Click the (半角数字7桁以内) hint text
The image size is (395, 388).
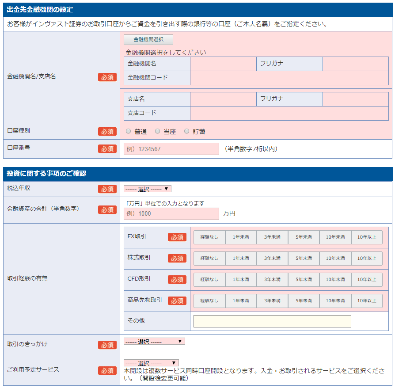click(251, 149)
